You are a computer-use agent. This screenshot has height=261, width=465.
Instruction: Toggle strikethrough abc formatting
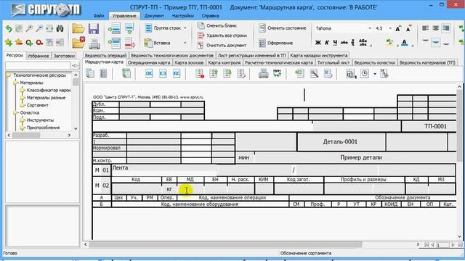tap(344, 43)
